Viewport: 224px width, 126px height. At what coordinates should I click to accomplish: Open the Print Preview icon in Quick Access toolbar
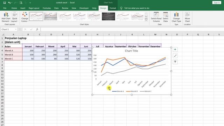click(21, 2)
